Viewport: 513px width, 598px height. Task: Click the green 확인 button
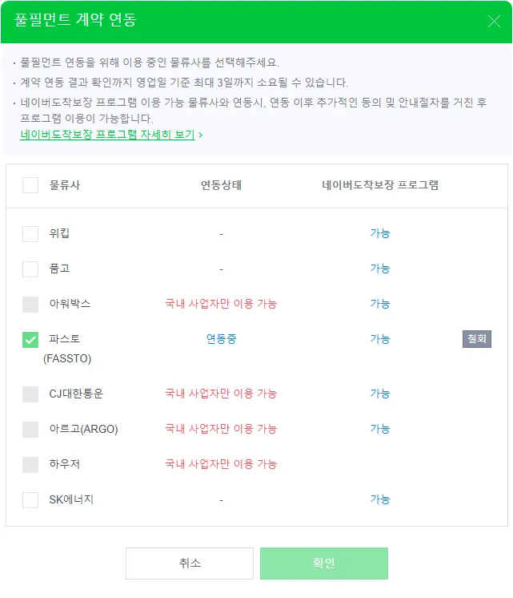323,564
